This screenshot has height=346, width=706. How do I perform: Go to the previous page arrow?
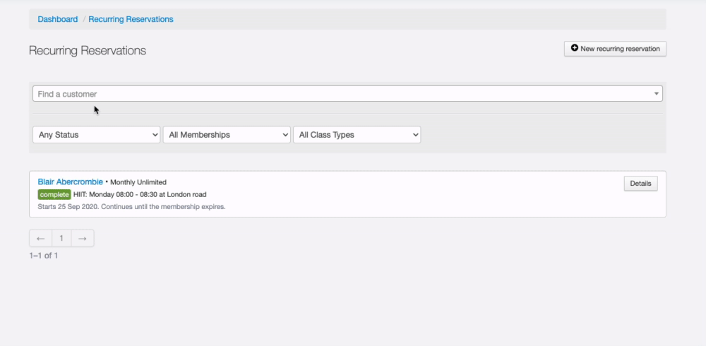point(41,239)
